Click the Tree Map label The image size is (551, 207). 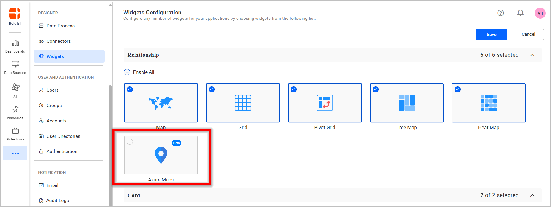point(407,127)
